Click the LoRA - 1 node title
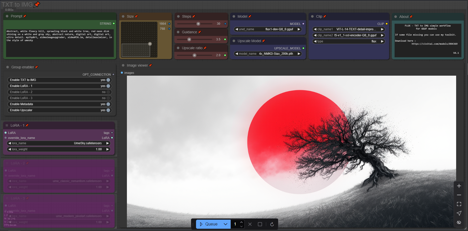 (x=17, y=125)
